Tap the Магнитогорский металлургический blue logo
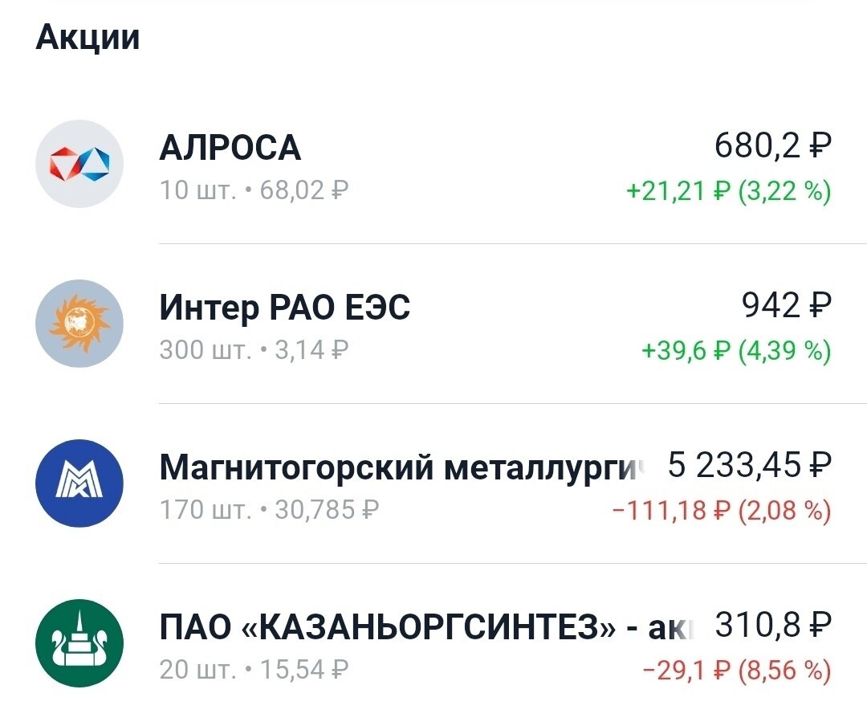 point(79,483)
